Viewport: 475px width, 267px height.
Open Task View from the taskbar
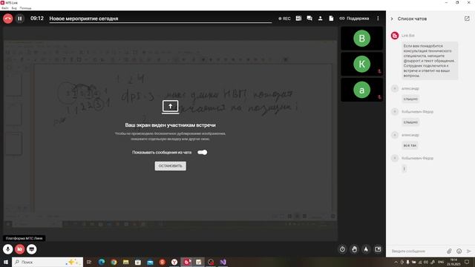tap(89, 262)
